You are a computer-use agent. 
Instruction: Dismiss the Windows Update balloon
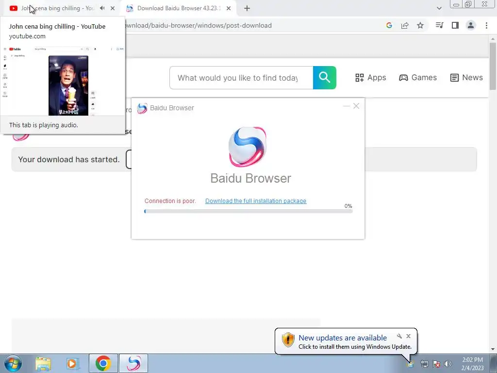point(409,336)
